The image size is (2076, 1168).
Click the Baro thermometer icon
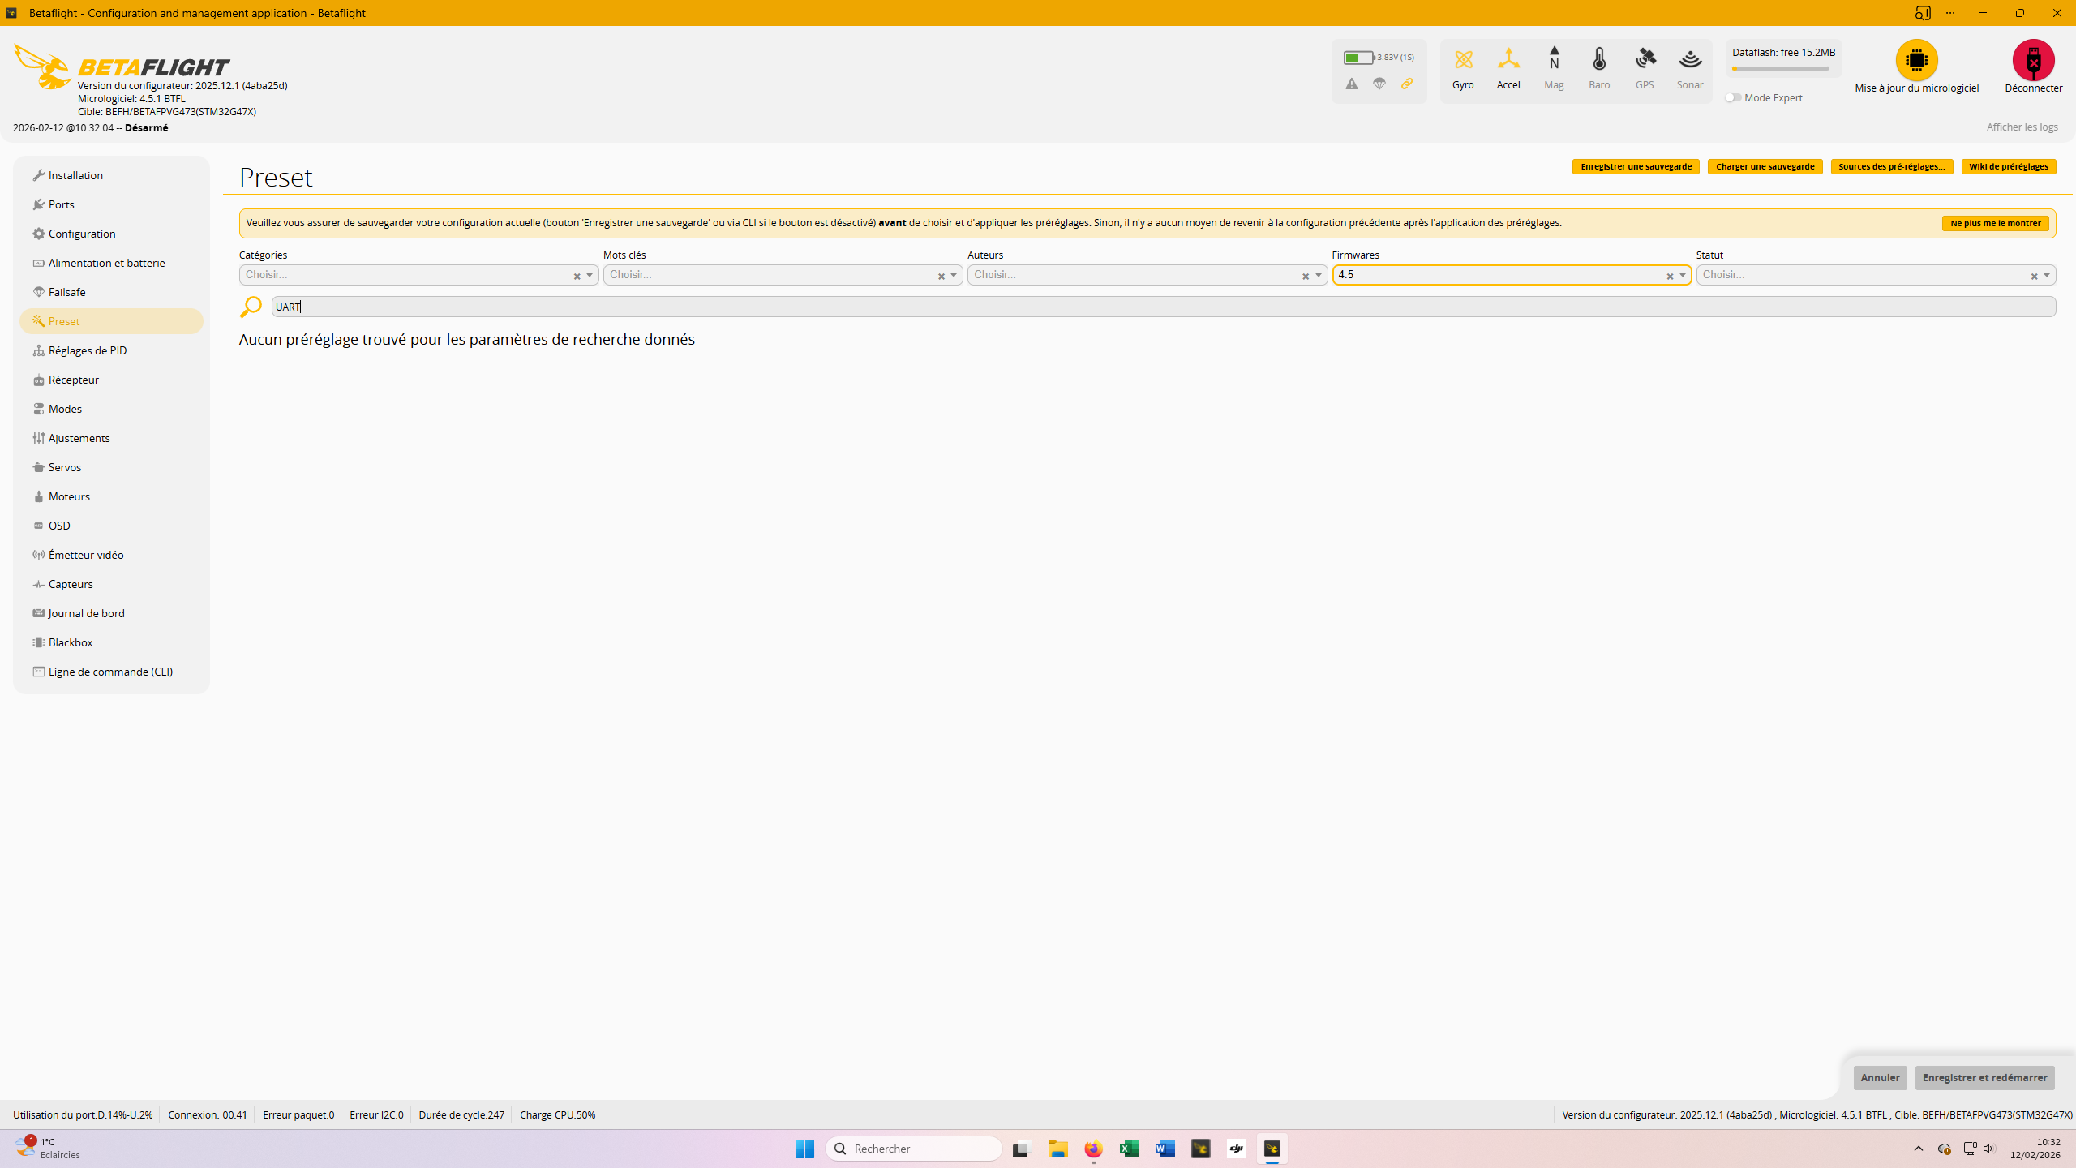tap(1599, 60)
